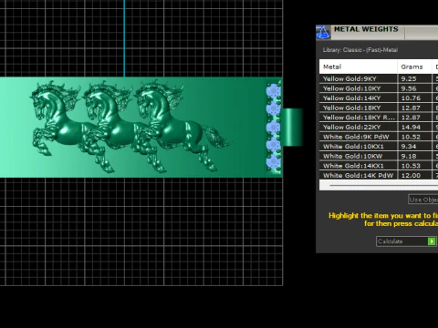Screen dimensions: 438x328
Task: Click the 9.25 grams value
Action: [409, 79]
